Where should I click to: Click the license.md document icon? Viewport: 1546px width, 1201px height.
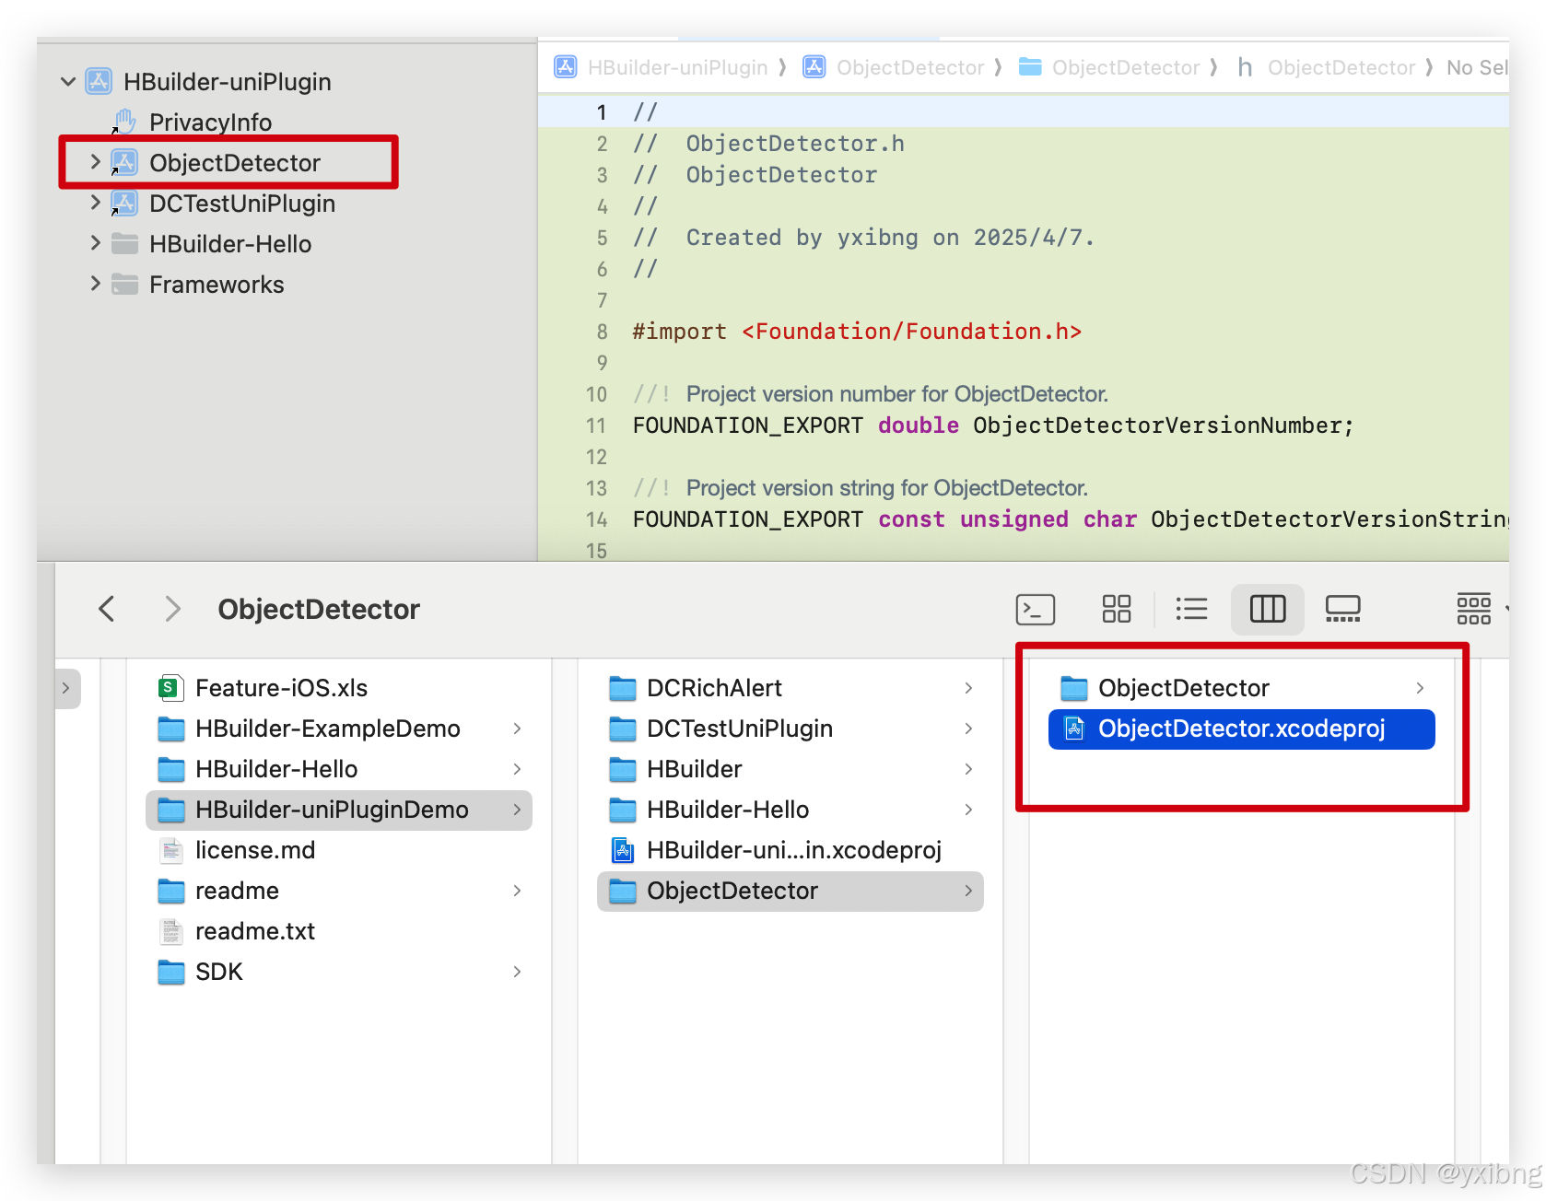(x=170, y=850)
